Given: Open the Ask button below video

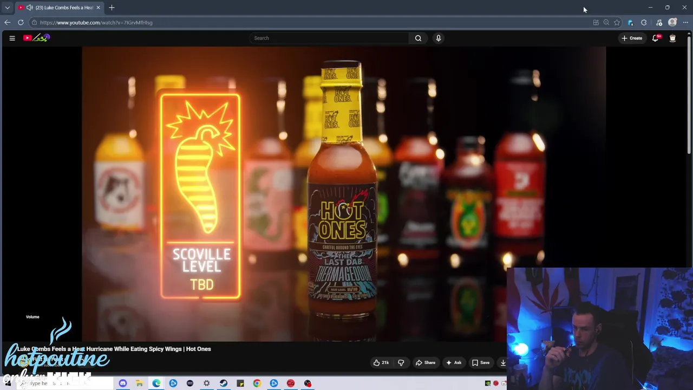Looking at the screenshot, I should click(x=454, y=363).
